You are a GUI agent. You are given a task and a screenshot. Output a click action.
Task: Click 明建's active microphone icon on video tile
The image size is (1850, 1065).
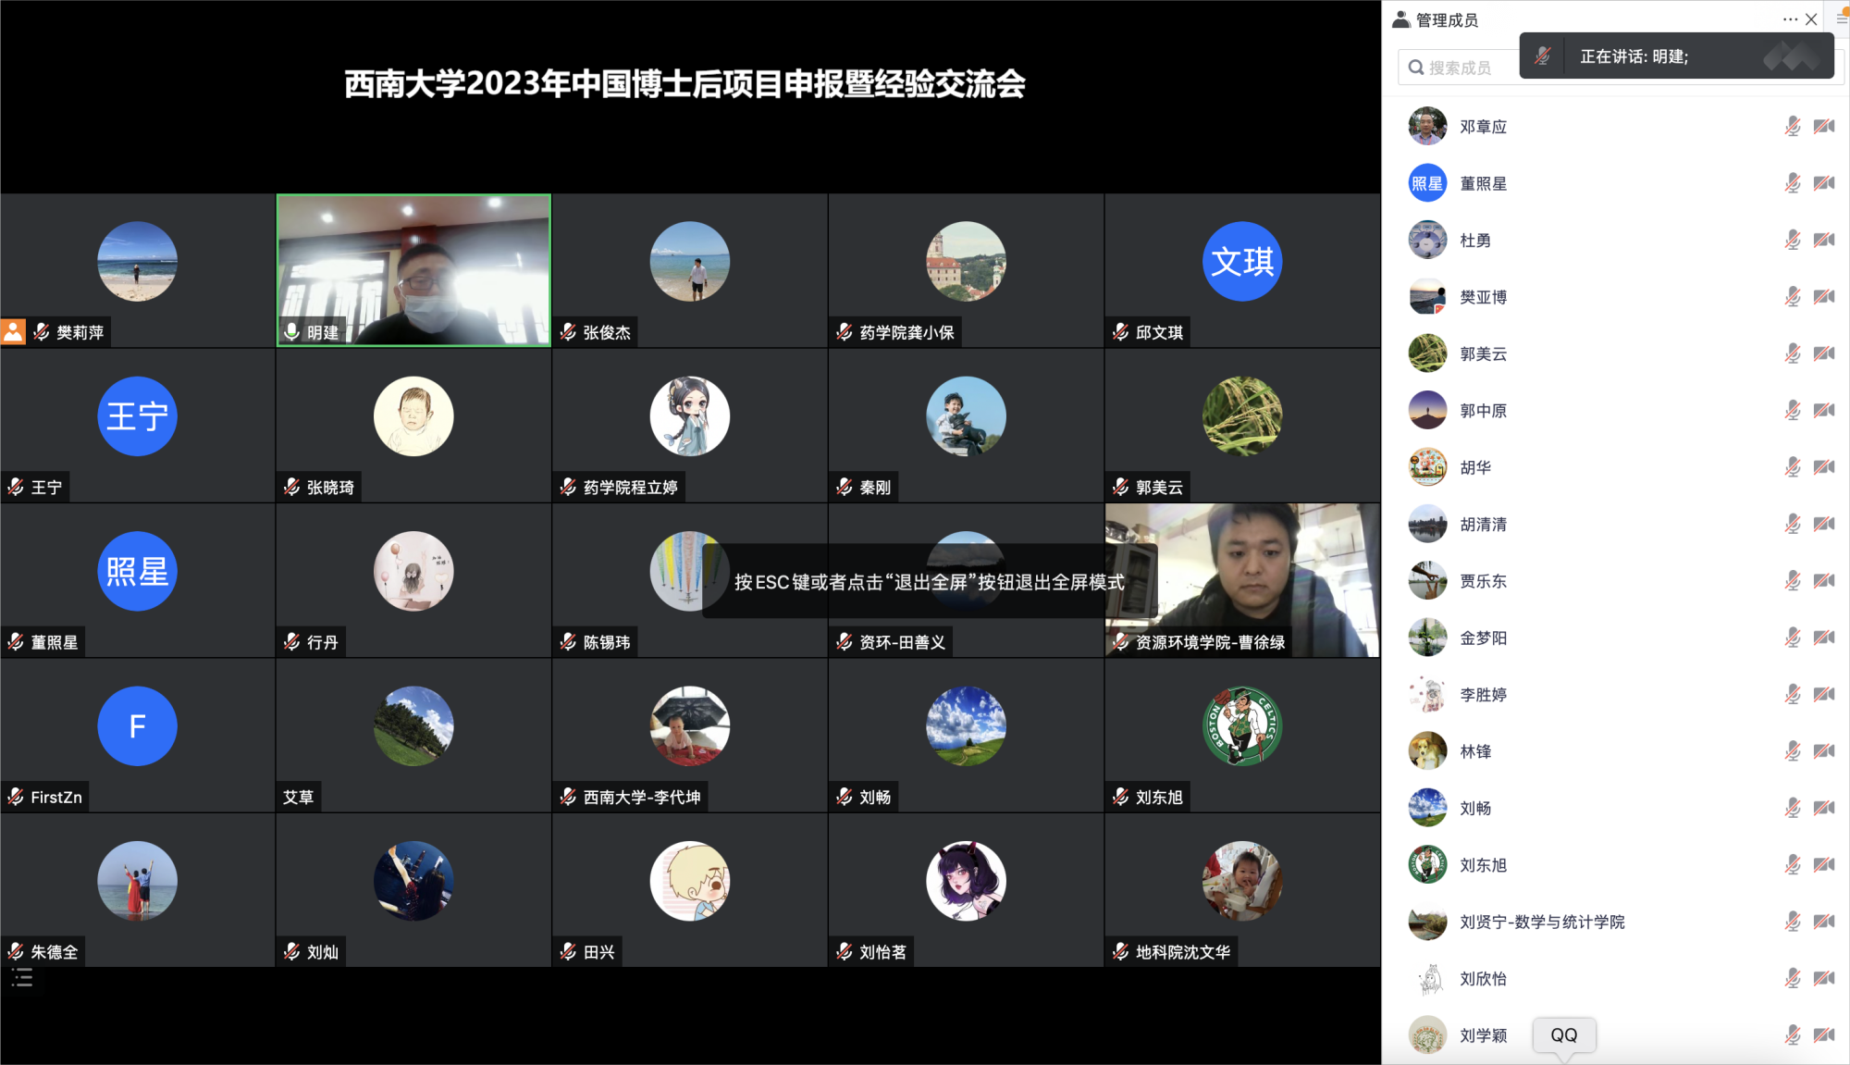(x=291, y=332)
